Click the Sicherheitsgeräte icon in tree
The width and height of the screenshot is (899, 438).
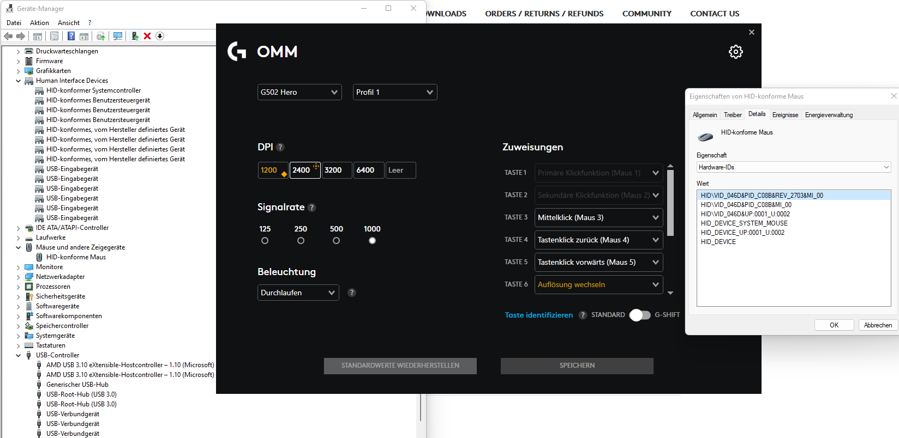tap(29, 296)
